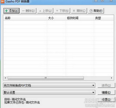Click right arrow of horizontal scrollbar
The height and width of the screenshot is (108, 116).
[x=112, y=78]
